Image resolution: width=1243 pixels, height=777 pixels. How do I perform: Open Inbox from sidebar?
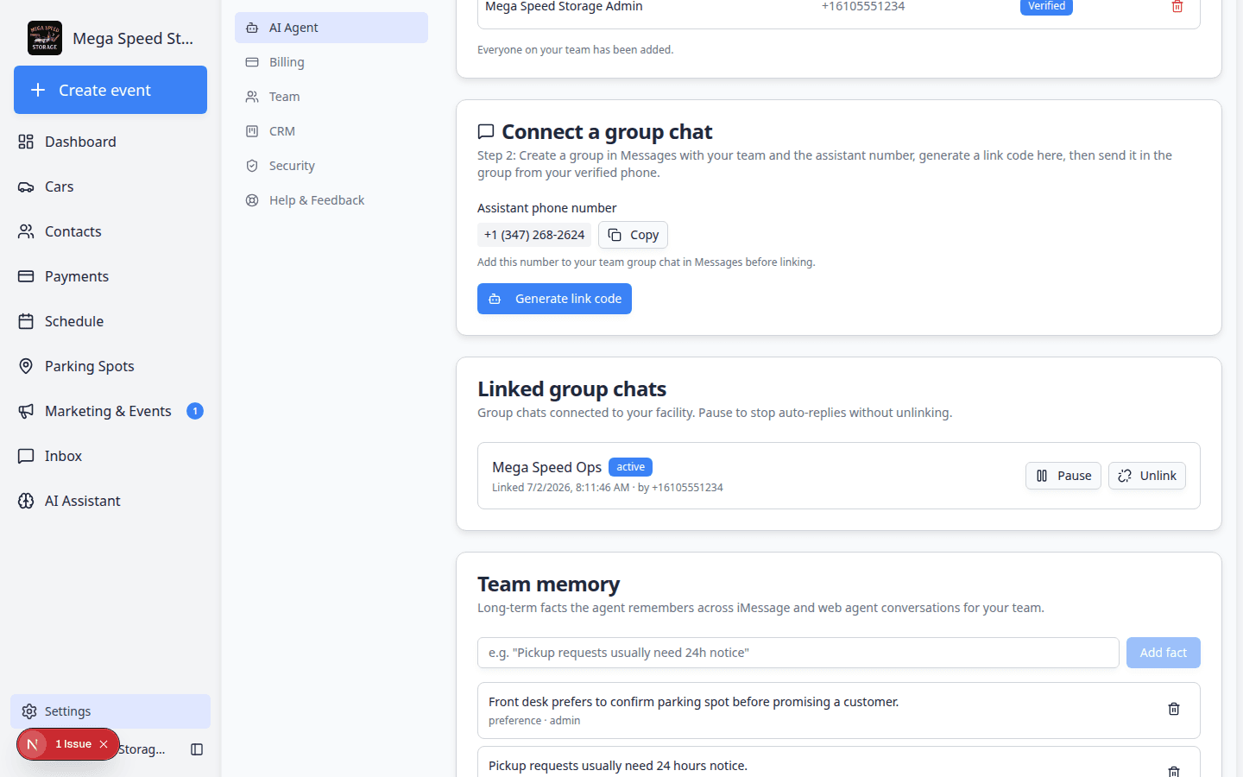coord(110,456)
